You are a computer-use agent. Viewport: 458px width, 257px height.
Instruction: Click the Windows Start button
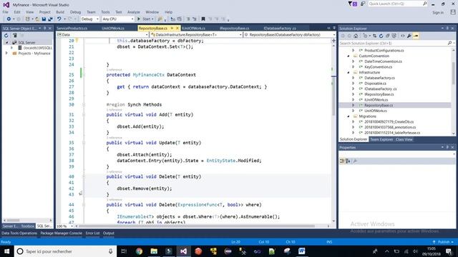click(6, 251)
